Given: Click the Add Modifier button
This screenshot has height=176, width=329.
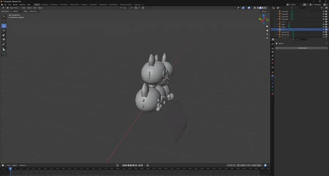Looking at the screenshot, I should coord(302,48).
